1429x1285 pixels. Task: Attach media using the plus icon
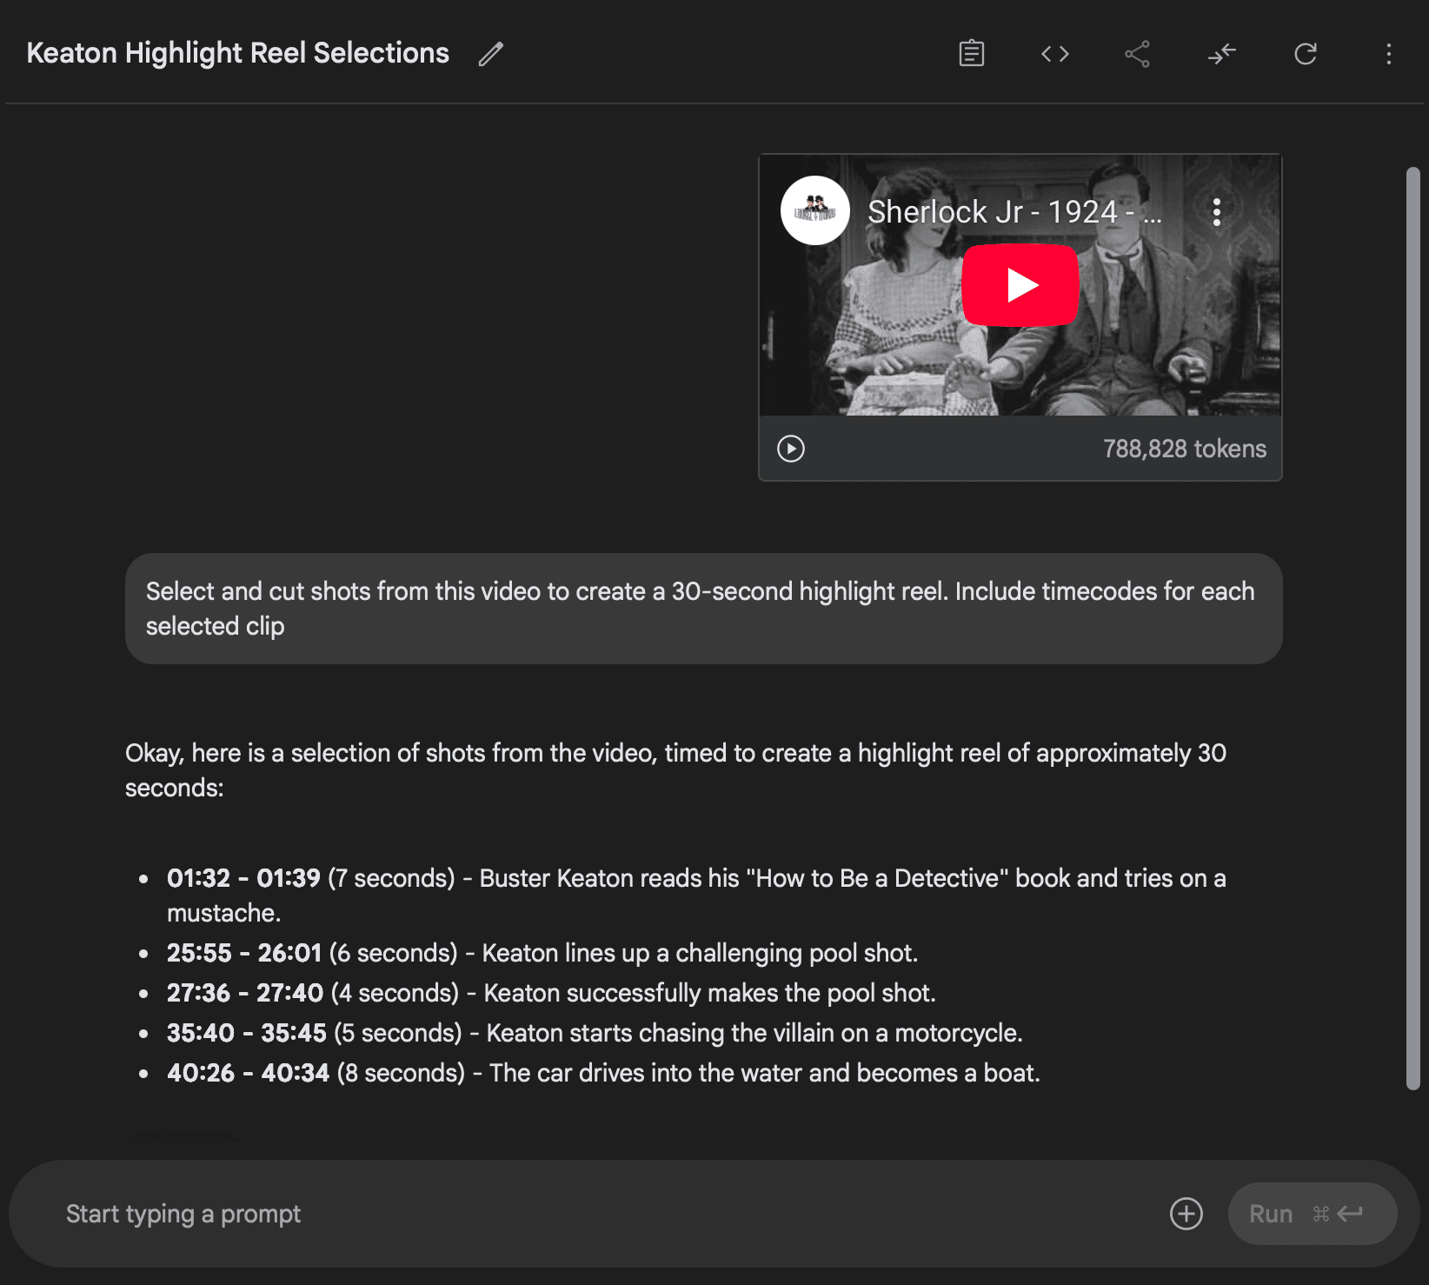(1186, 1214)
